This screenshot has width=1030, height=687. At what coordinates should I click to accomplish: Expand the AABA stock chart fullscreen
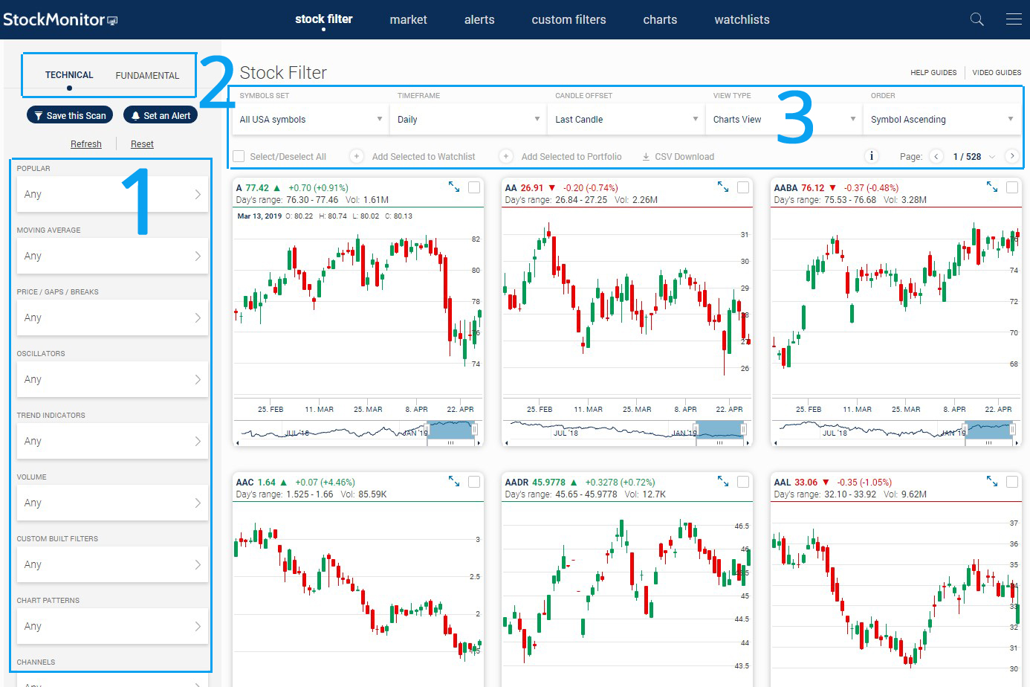click(x=992, y=187)
